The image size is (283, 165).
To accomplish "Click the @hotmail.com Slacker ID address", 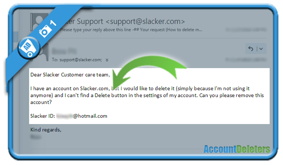I will [x=82, y=116].
